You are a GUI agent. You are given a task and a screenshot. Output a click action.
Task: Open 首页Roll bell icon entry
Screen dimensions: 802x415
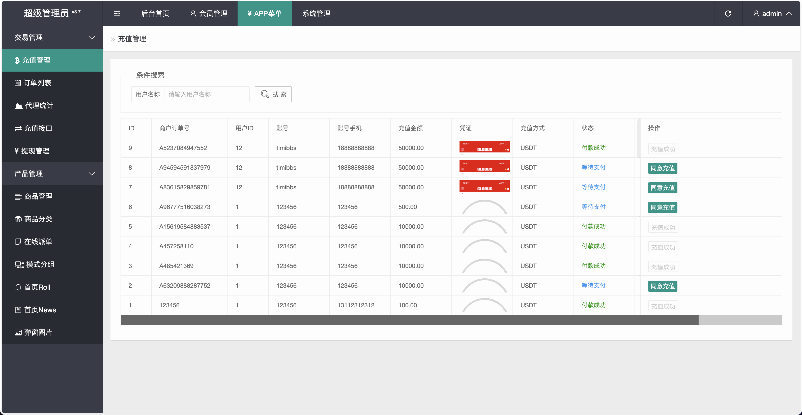click(18, 287)
